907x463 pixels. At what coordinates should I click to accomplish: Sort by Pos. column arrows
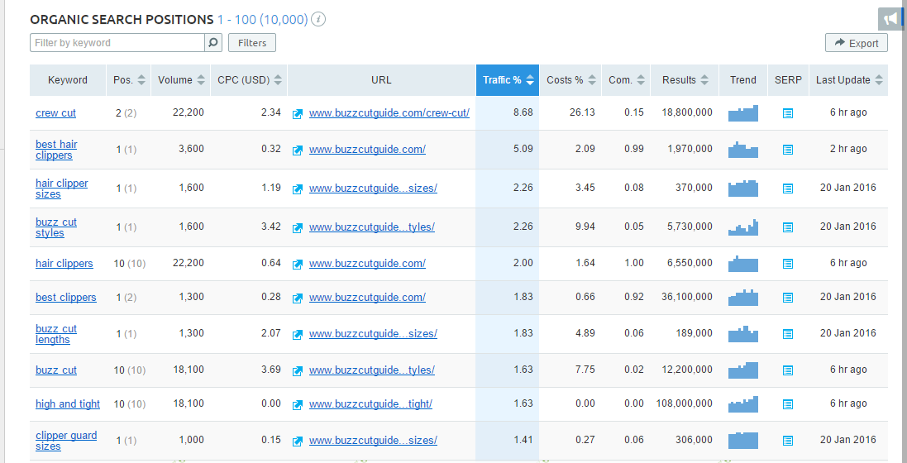pyautogui.click(x=141, y=80)
